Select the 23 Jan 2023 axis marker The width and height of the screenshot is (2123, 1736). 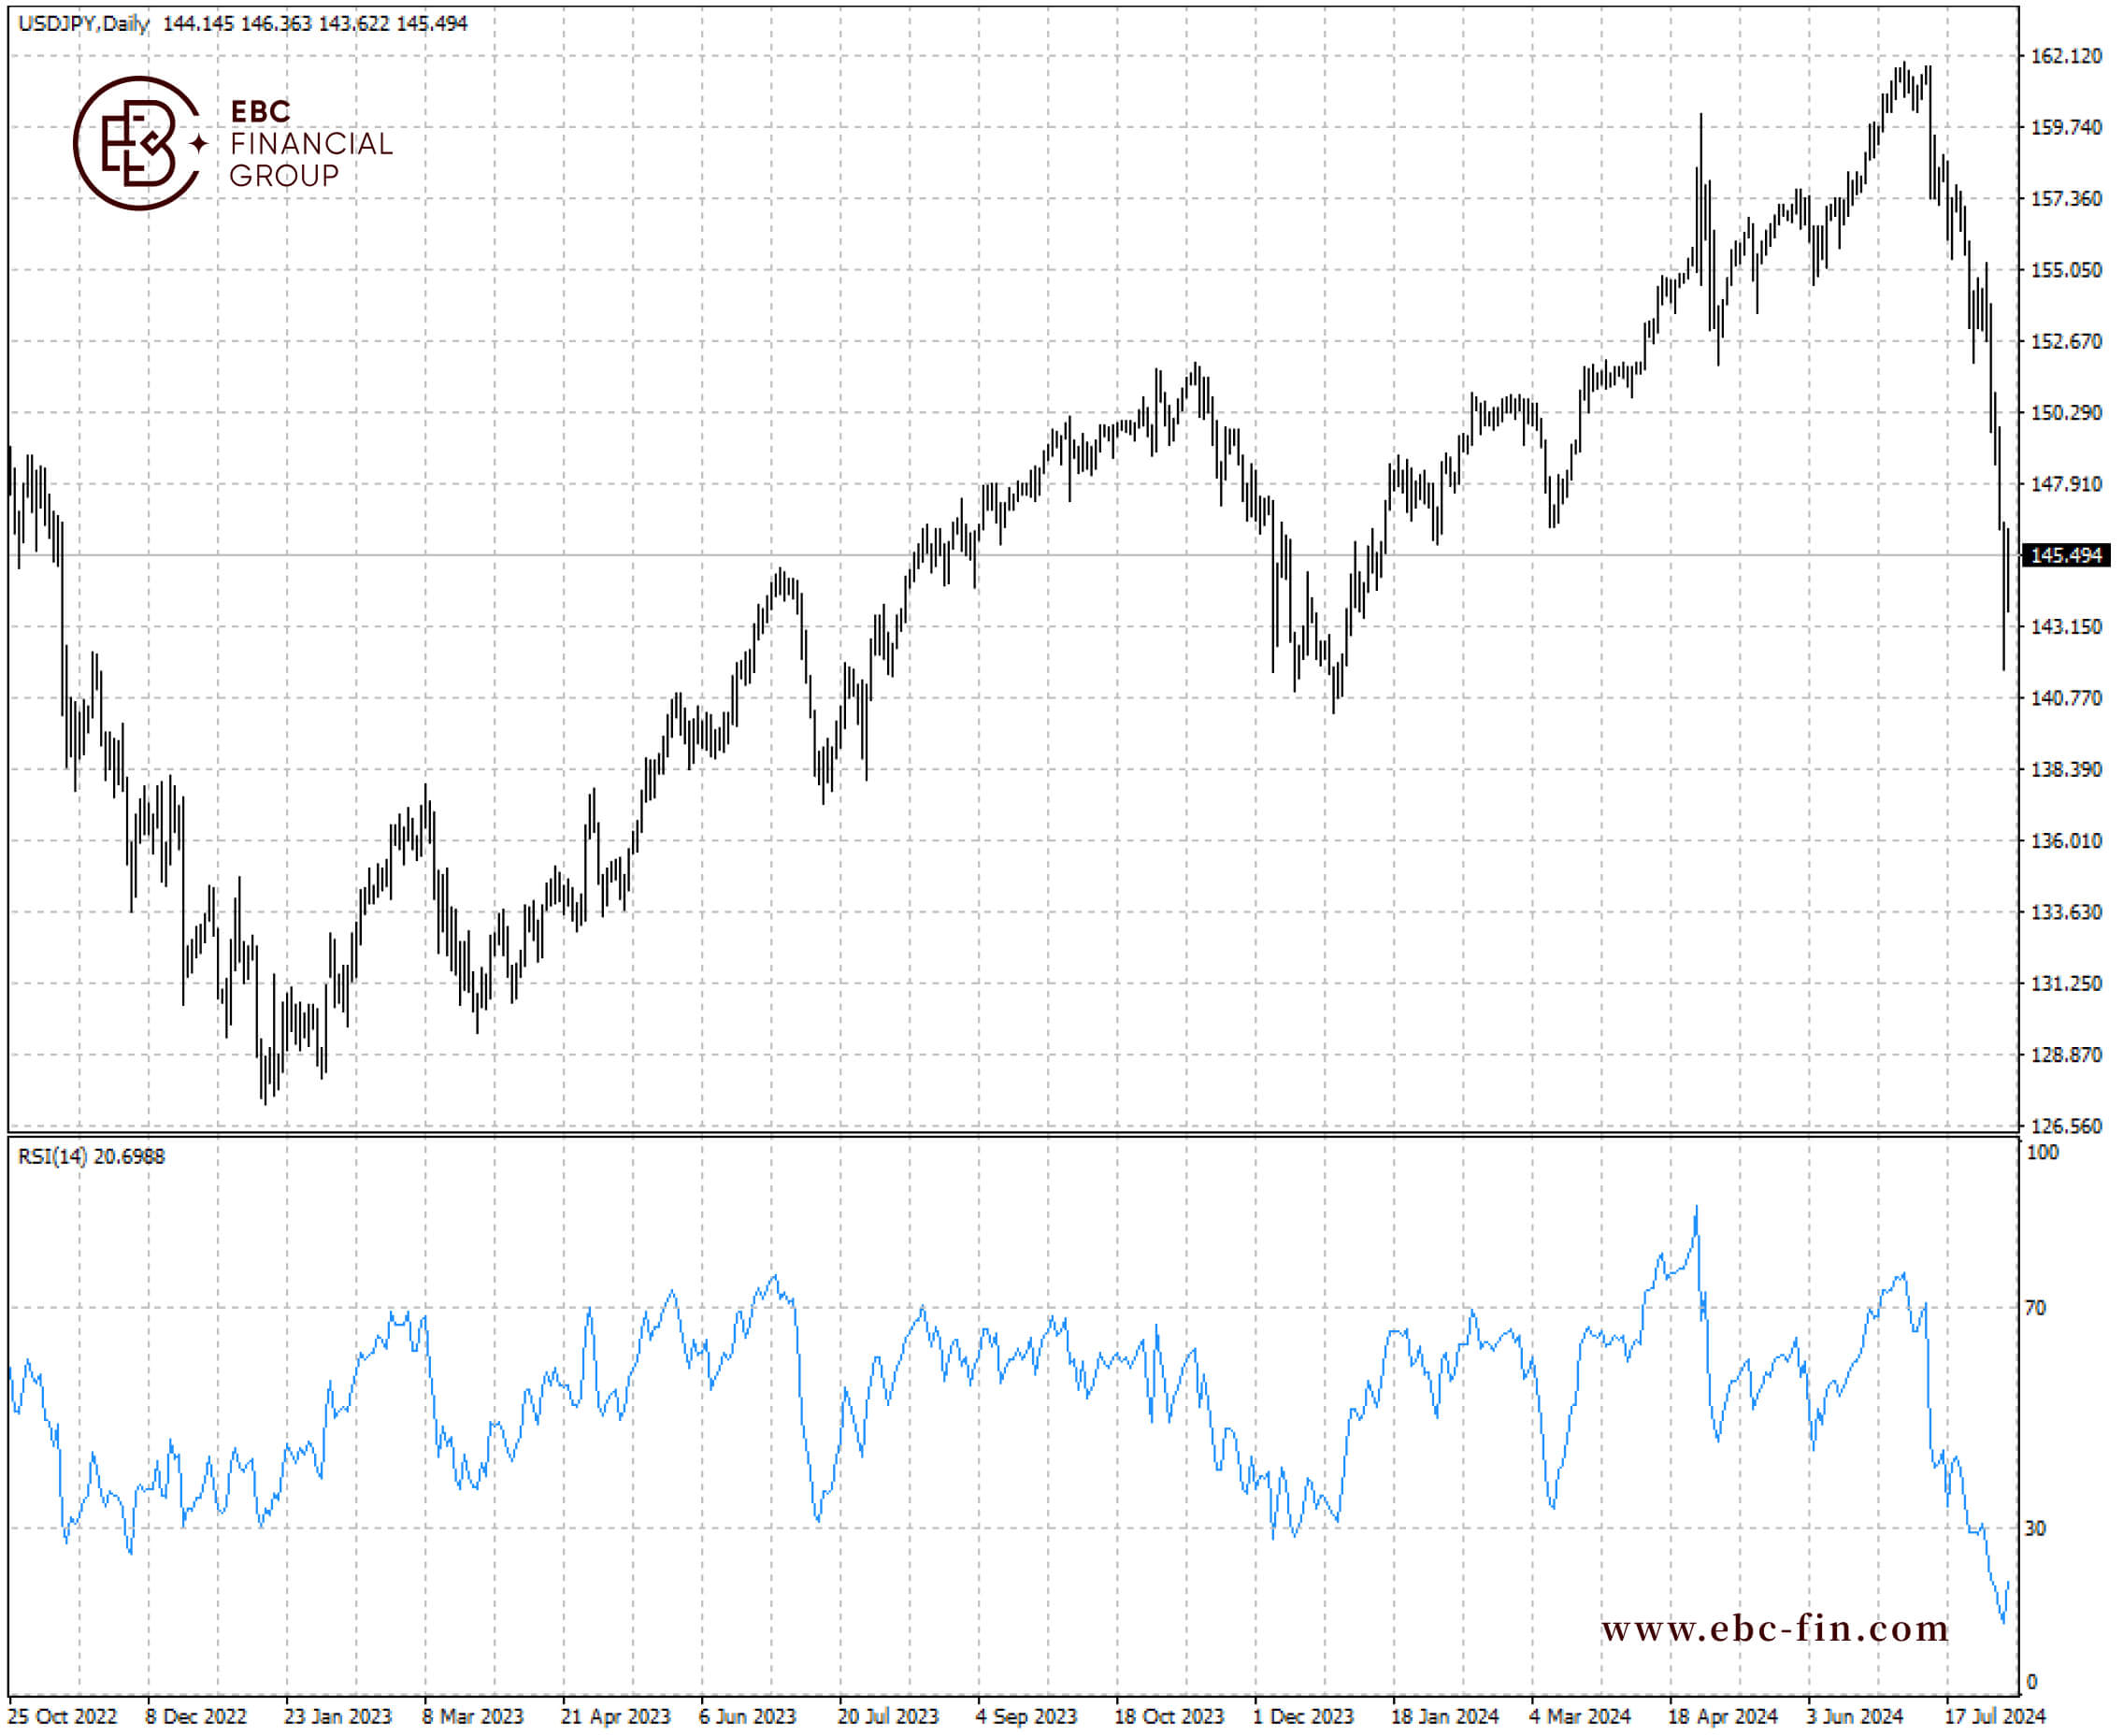click(338, 1716)
